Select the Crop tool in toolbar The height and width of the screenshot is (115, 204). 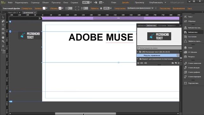tap(3, 21)
